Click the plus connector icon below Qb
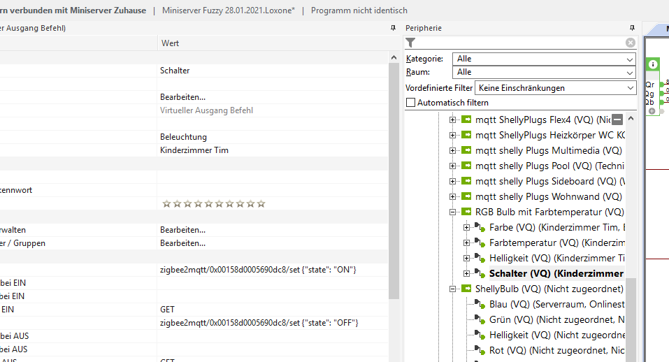This screenshot has width=669, height=362. tap(652, 111)
